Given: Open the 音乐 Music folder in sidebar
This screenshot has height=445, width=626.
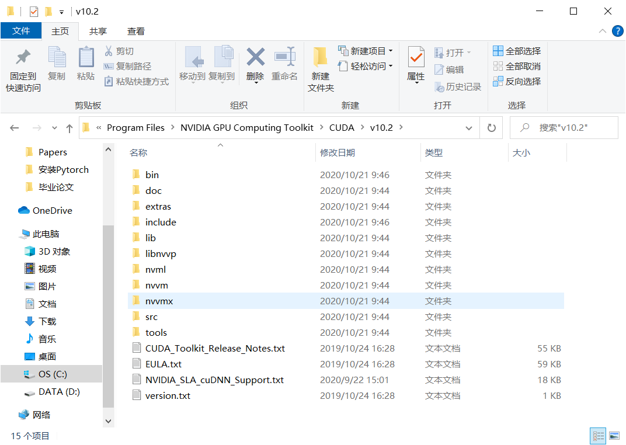Looking at the screenshot, I should [x=40, y=339].
